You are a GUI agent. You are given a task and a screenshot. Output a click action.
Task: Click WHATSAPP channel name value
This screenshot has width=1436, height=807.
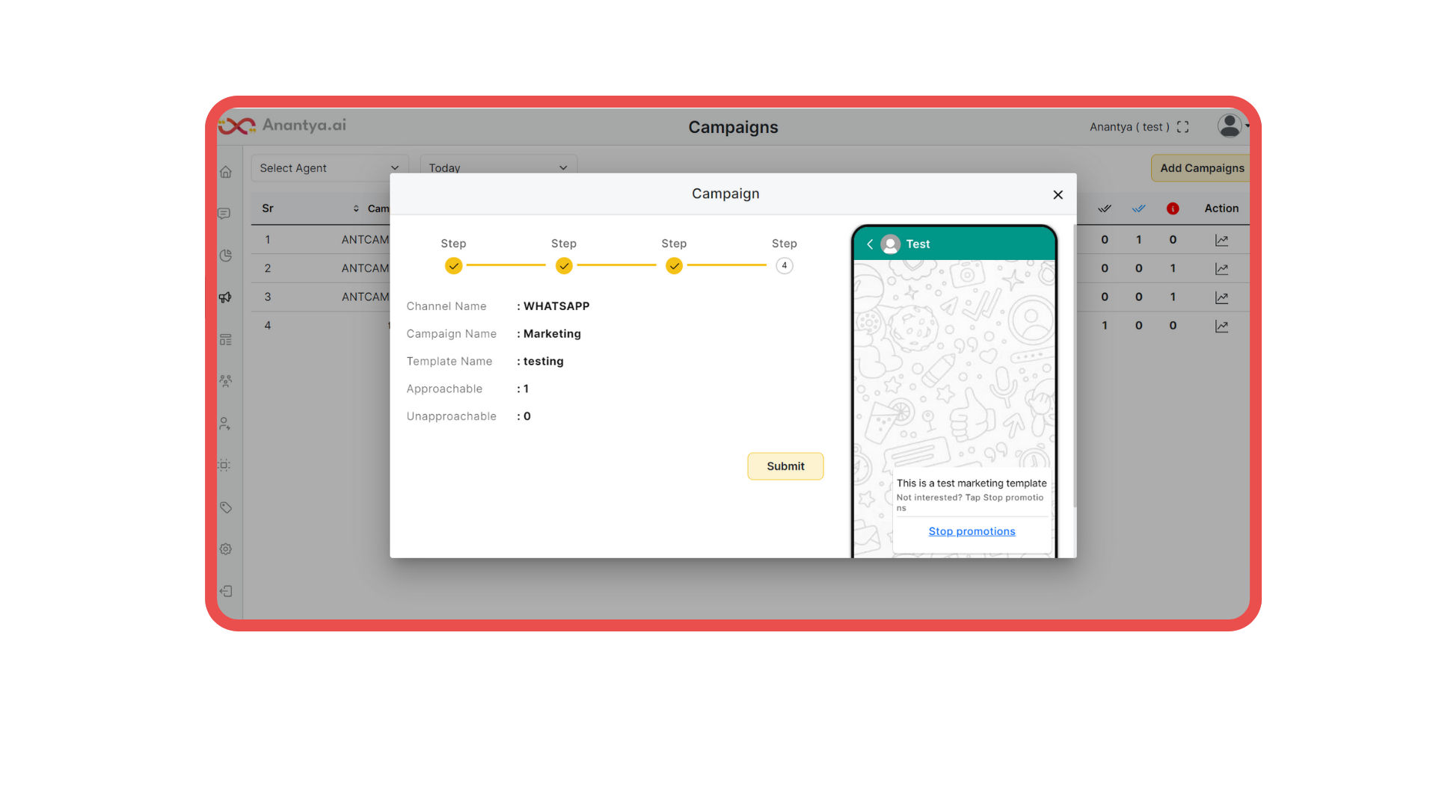[556, 306]
